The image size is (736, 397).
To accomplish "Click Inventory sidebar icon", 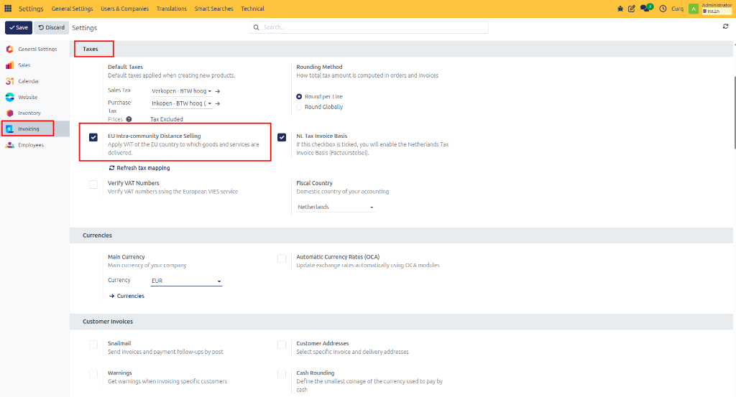I will tap(10, 113).
